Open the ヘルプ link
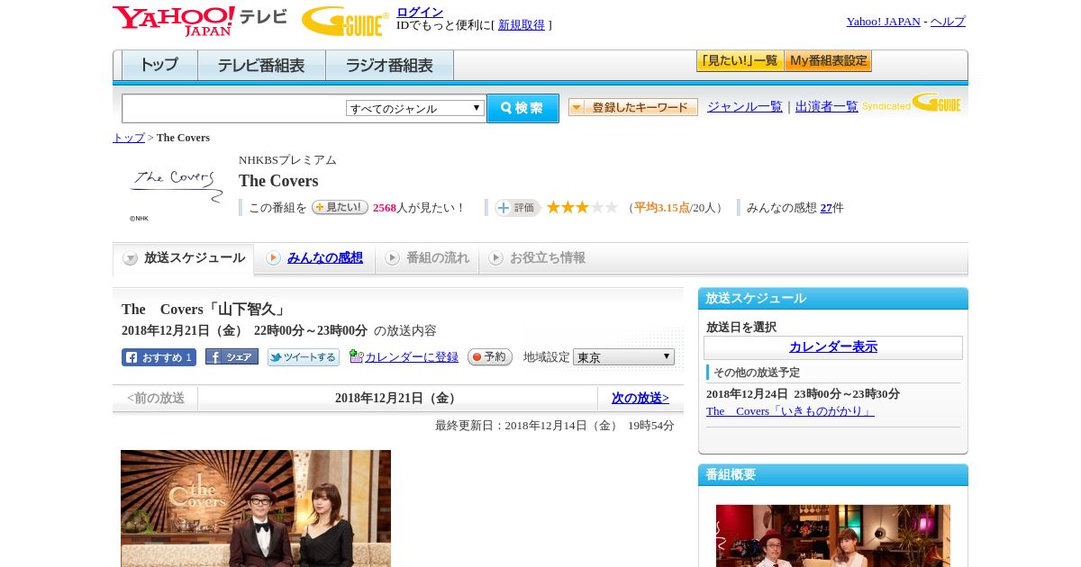 click(948, 22)
